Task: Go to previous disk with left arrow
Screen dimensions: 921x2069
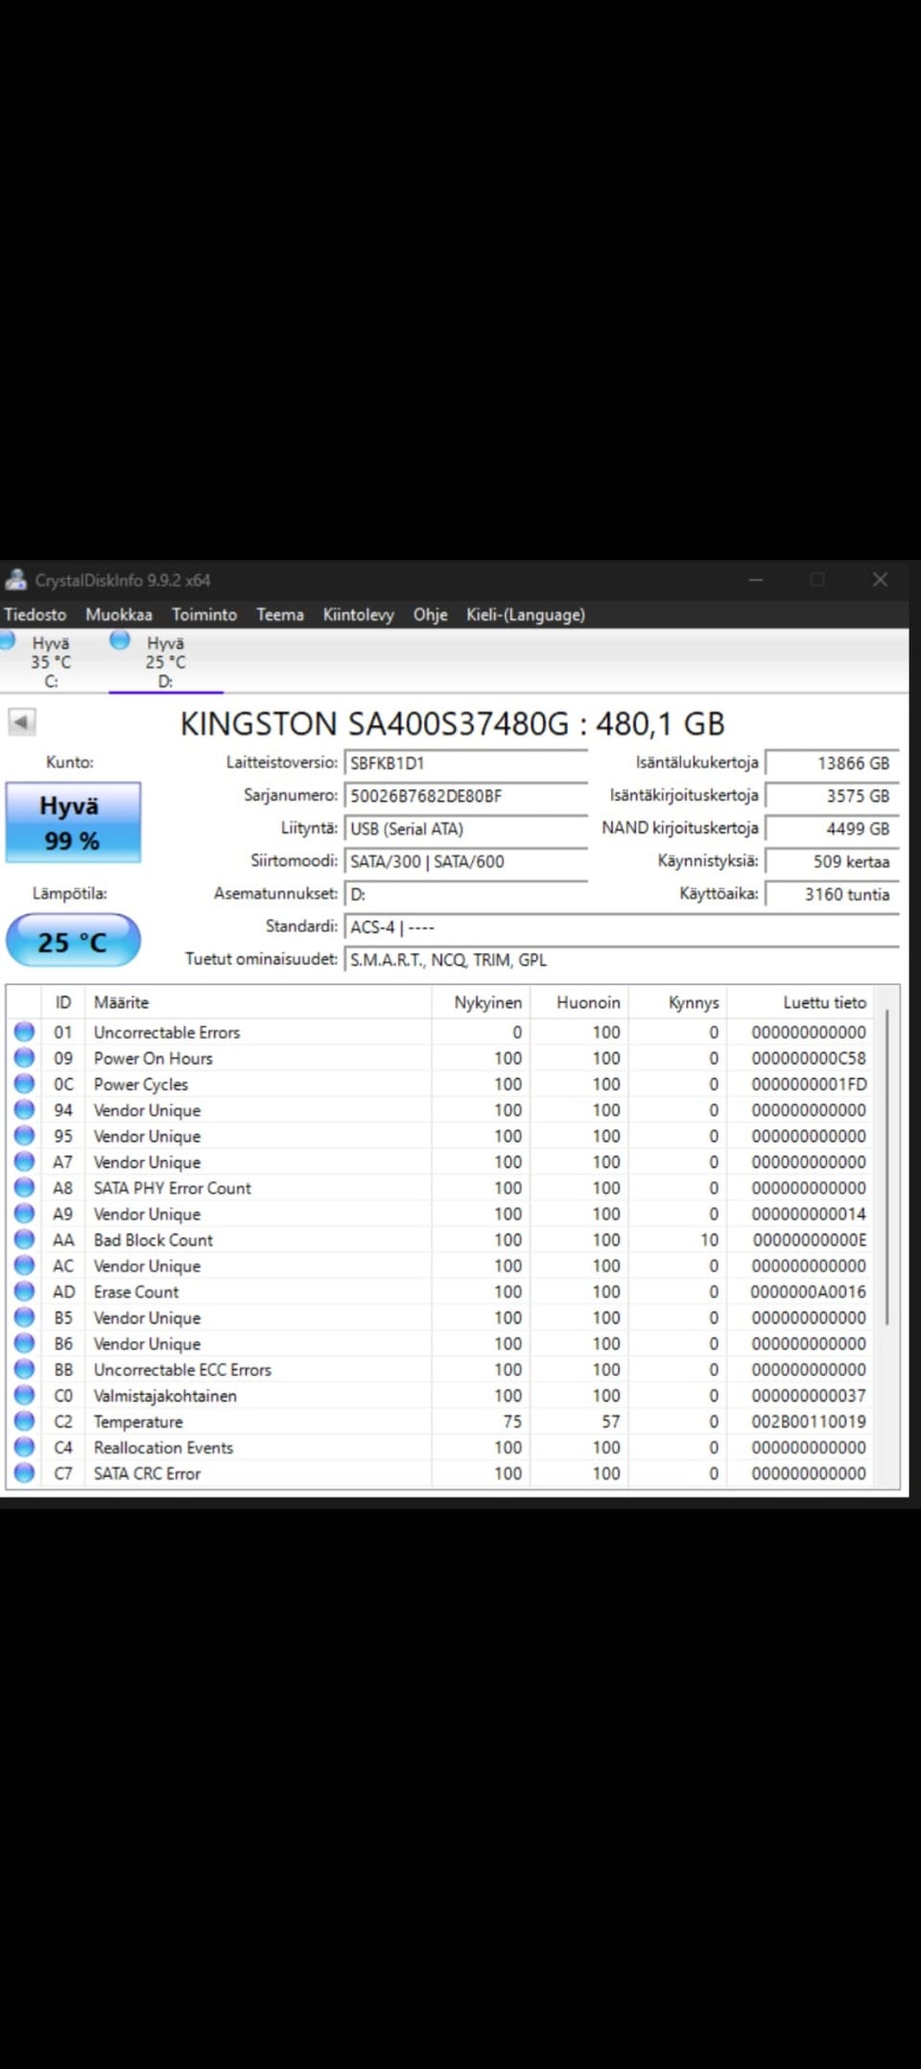Action: 21,722
